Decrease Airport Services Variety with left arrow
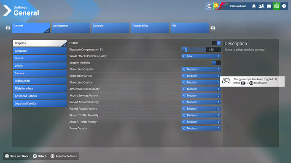The height and width of the screenshot is (163, 291). 184,95
